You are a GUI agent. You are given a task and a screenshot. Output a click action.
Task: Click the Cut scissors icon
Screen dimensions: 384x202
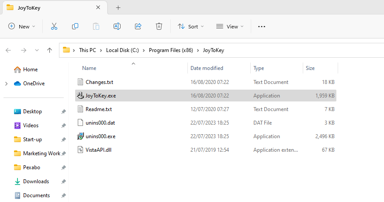pos(54,26)
